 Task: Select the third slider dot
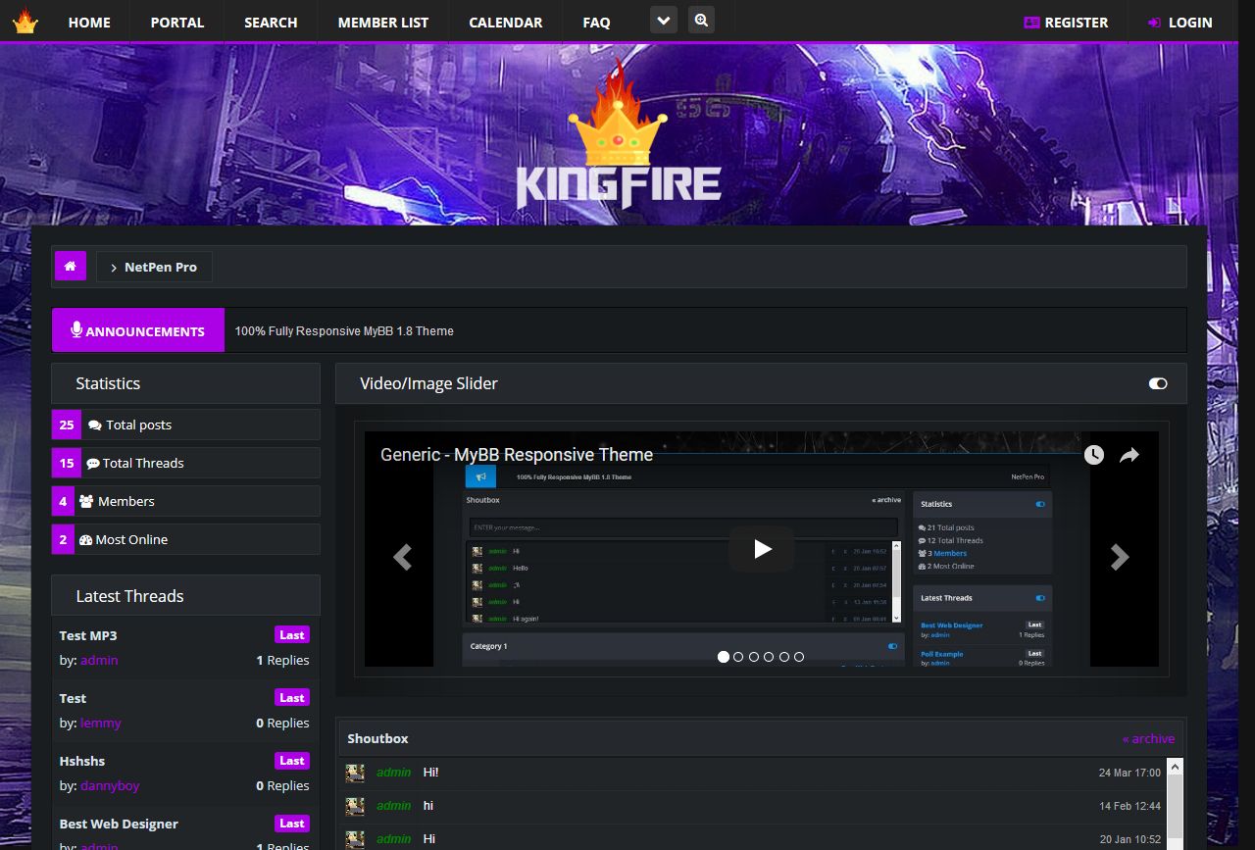(754, 657)
